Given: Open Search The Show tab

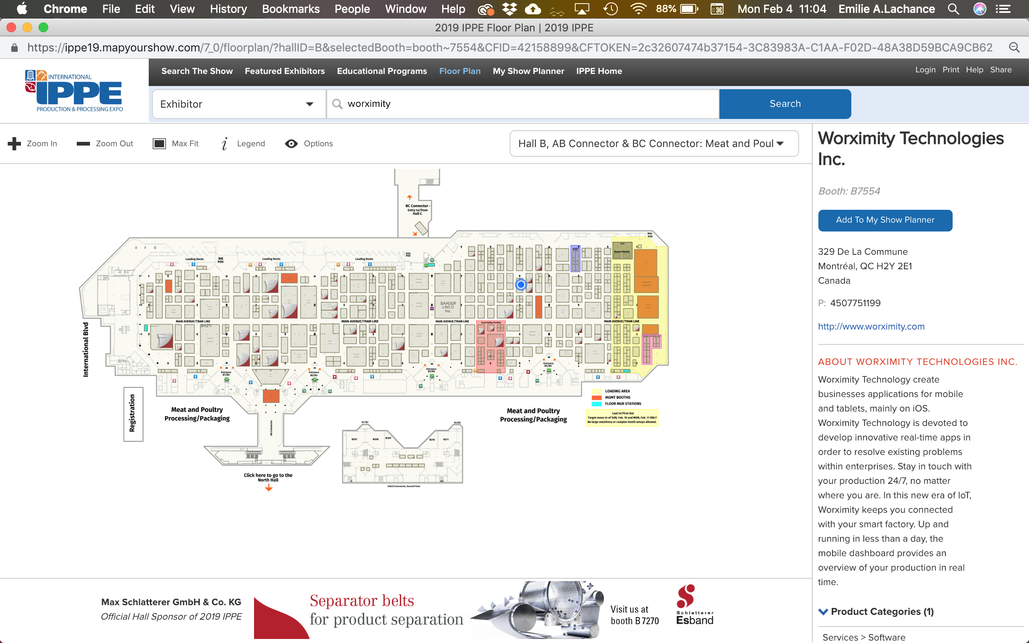Looking at the screenshot, I should (197, 71).
